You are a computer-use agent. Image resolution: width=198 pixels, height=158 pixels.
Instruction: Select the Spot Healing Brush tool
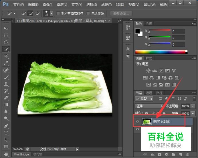[6, 70]
